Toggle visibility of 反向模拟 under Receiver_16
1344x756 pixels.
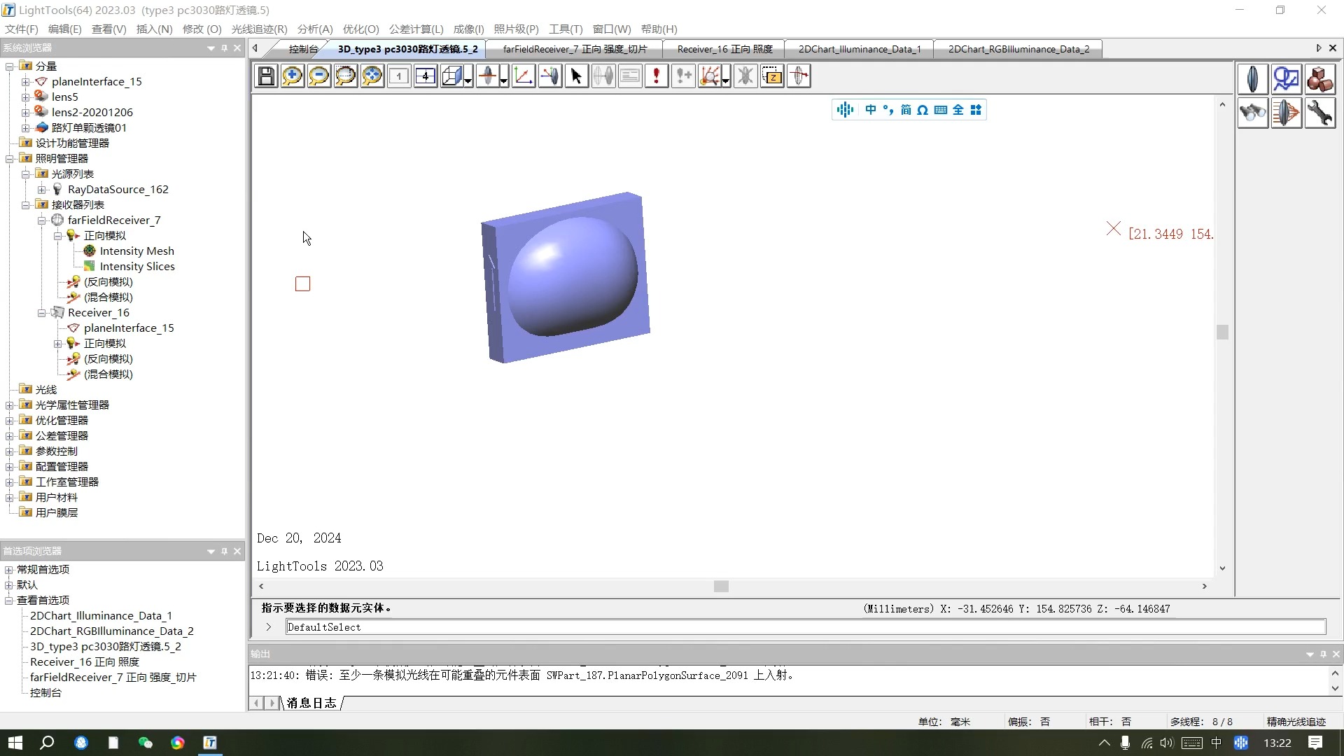point(72,358)
